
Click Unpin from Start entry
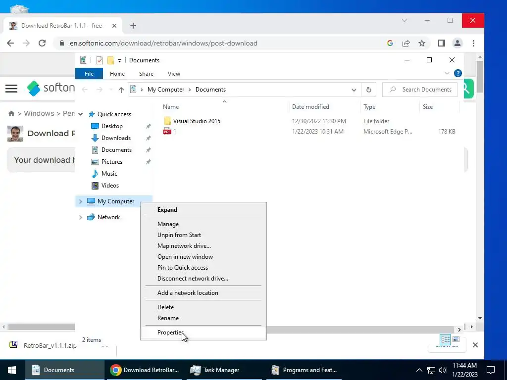[203, 235]
